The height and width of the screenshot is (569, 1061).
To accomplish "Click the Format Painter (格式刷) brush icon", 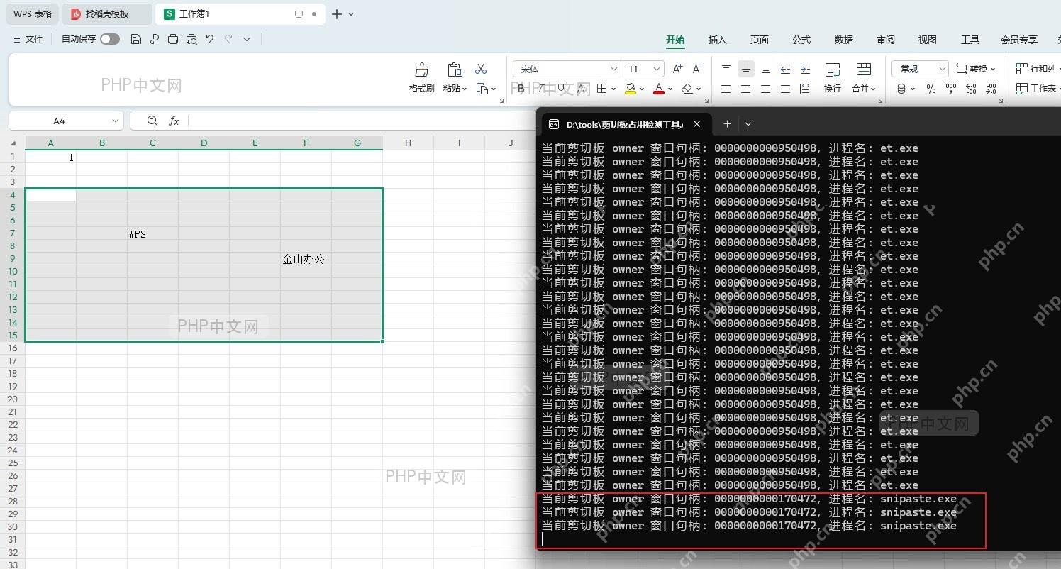I will (x=421, y=70).
